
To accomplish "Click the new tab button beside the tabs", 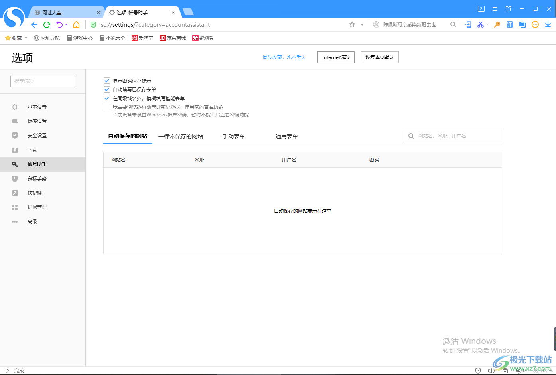I will tap(188, 12).
